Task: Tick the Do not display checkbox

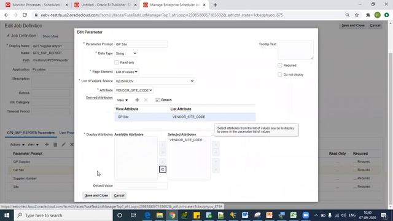Action: click(x=280, y=75)
